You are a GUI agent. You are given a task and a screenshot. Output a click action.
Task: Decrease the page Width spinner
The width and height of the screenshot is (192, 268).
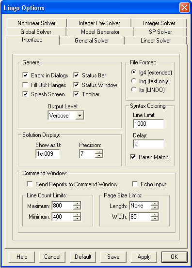click(x=155, y=219)
